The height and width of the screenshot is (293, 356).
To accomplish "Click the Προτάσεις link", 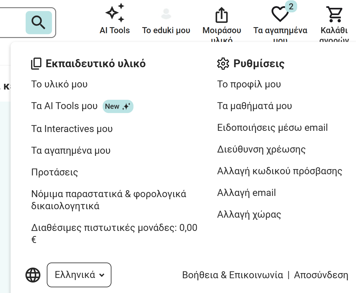I will pyautogui.click(x=55, y=172).
